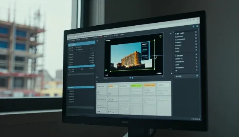Screen dimensions: 239x137
Task: Click the small arrow left of the preview's top edge
Action: point(98,41)
